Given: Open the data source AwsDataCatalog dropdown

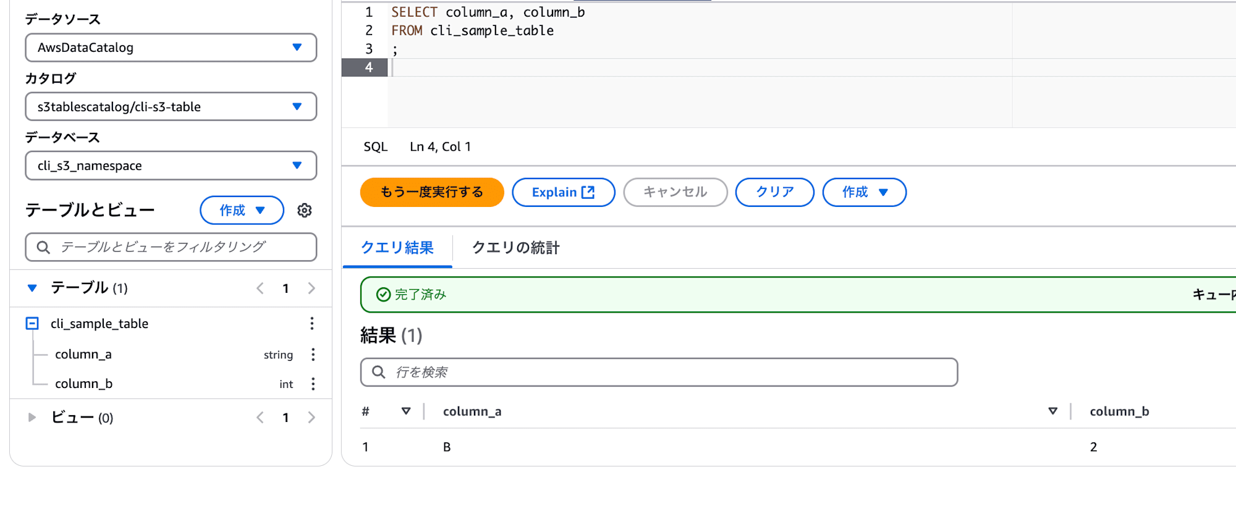Looking at the screenshot, I should click(x=171, y=48).
